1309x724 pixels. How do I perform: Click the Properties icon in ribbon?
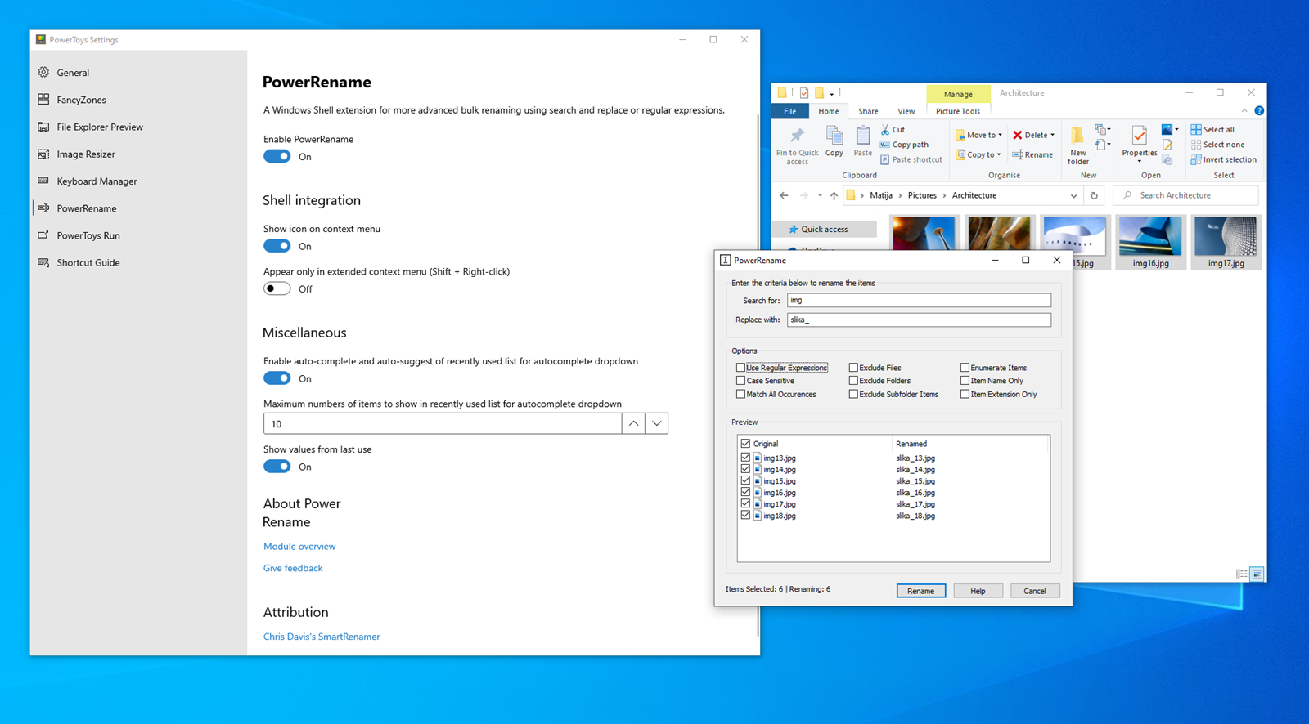point(1139,136)
